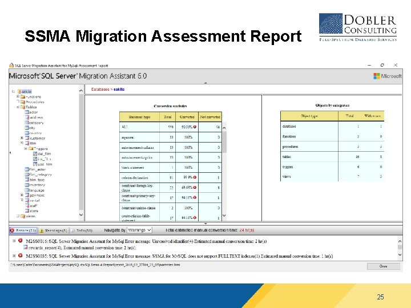Click the city table icon

27,128
